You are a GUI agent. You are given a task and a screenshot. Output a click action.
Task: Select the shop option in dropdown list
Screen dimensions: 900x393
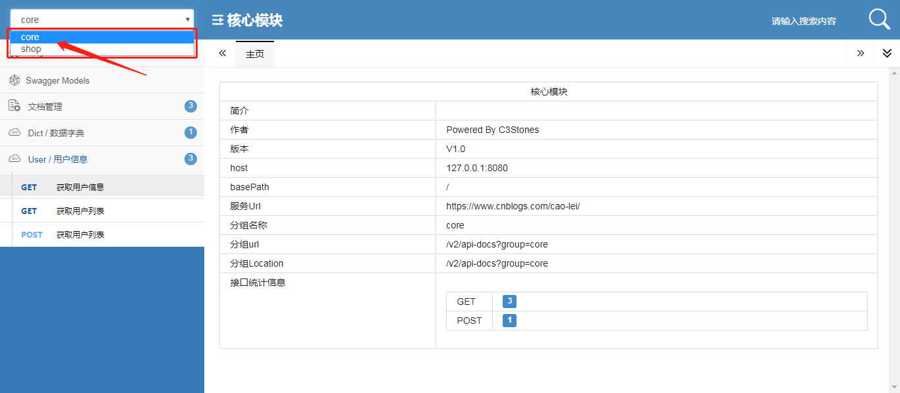[102, 49]
